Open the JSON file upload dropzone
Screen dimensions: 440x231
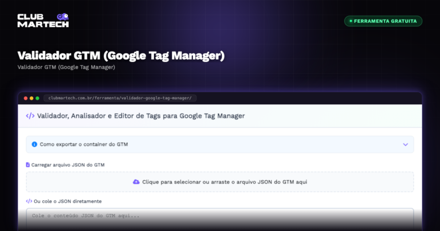click(220, 182)
